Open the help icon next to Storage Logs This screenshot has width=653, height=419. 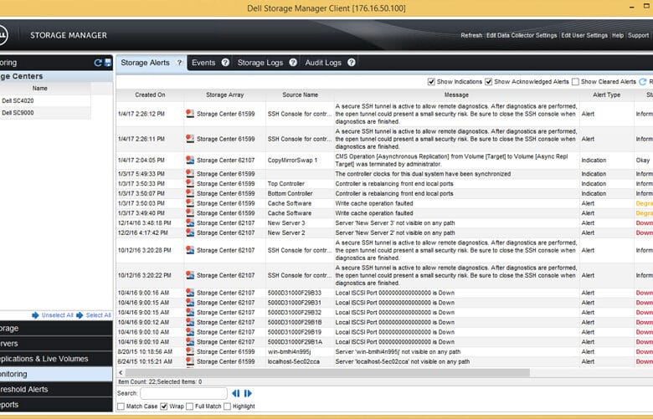[x=293, y=63]
